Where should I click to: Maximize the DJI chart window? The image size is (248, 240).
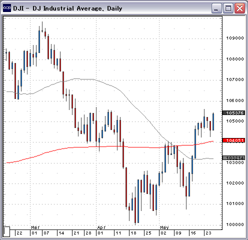[228, 8]
